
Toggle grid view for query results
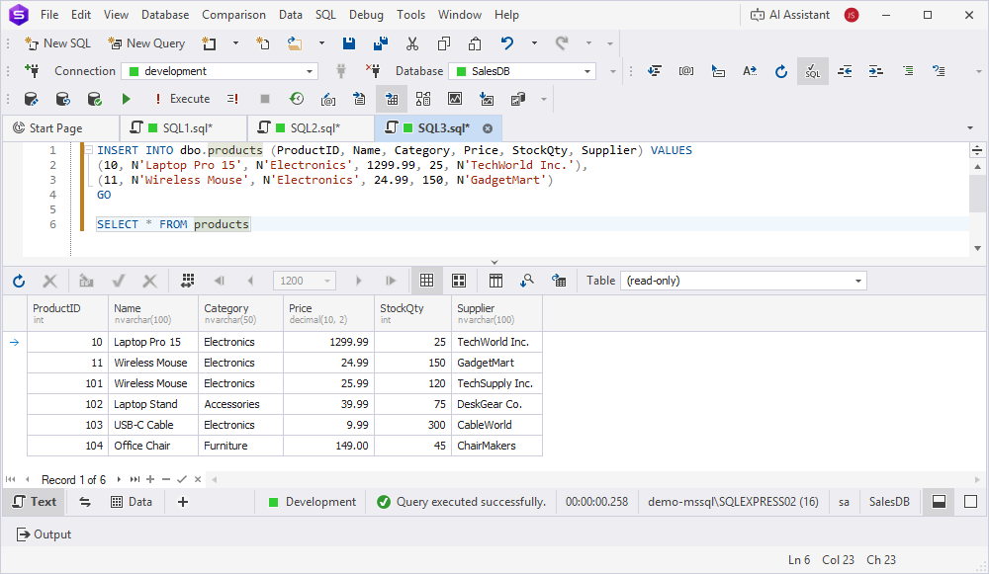[426, 281]
